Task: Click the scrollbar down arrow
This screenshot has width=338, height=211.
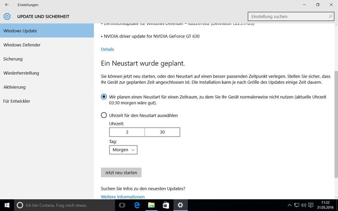Action: [x=336, y=197]
